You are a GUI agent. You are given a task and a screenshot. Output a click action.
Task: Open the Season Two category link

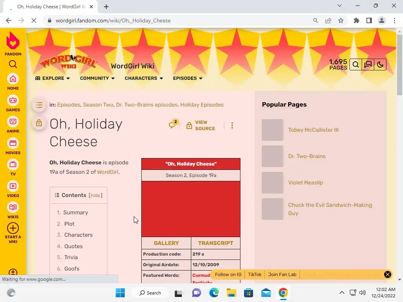tap(98, 105)
